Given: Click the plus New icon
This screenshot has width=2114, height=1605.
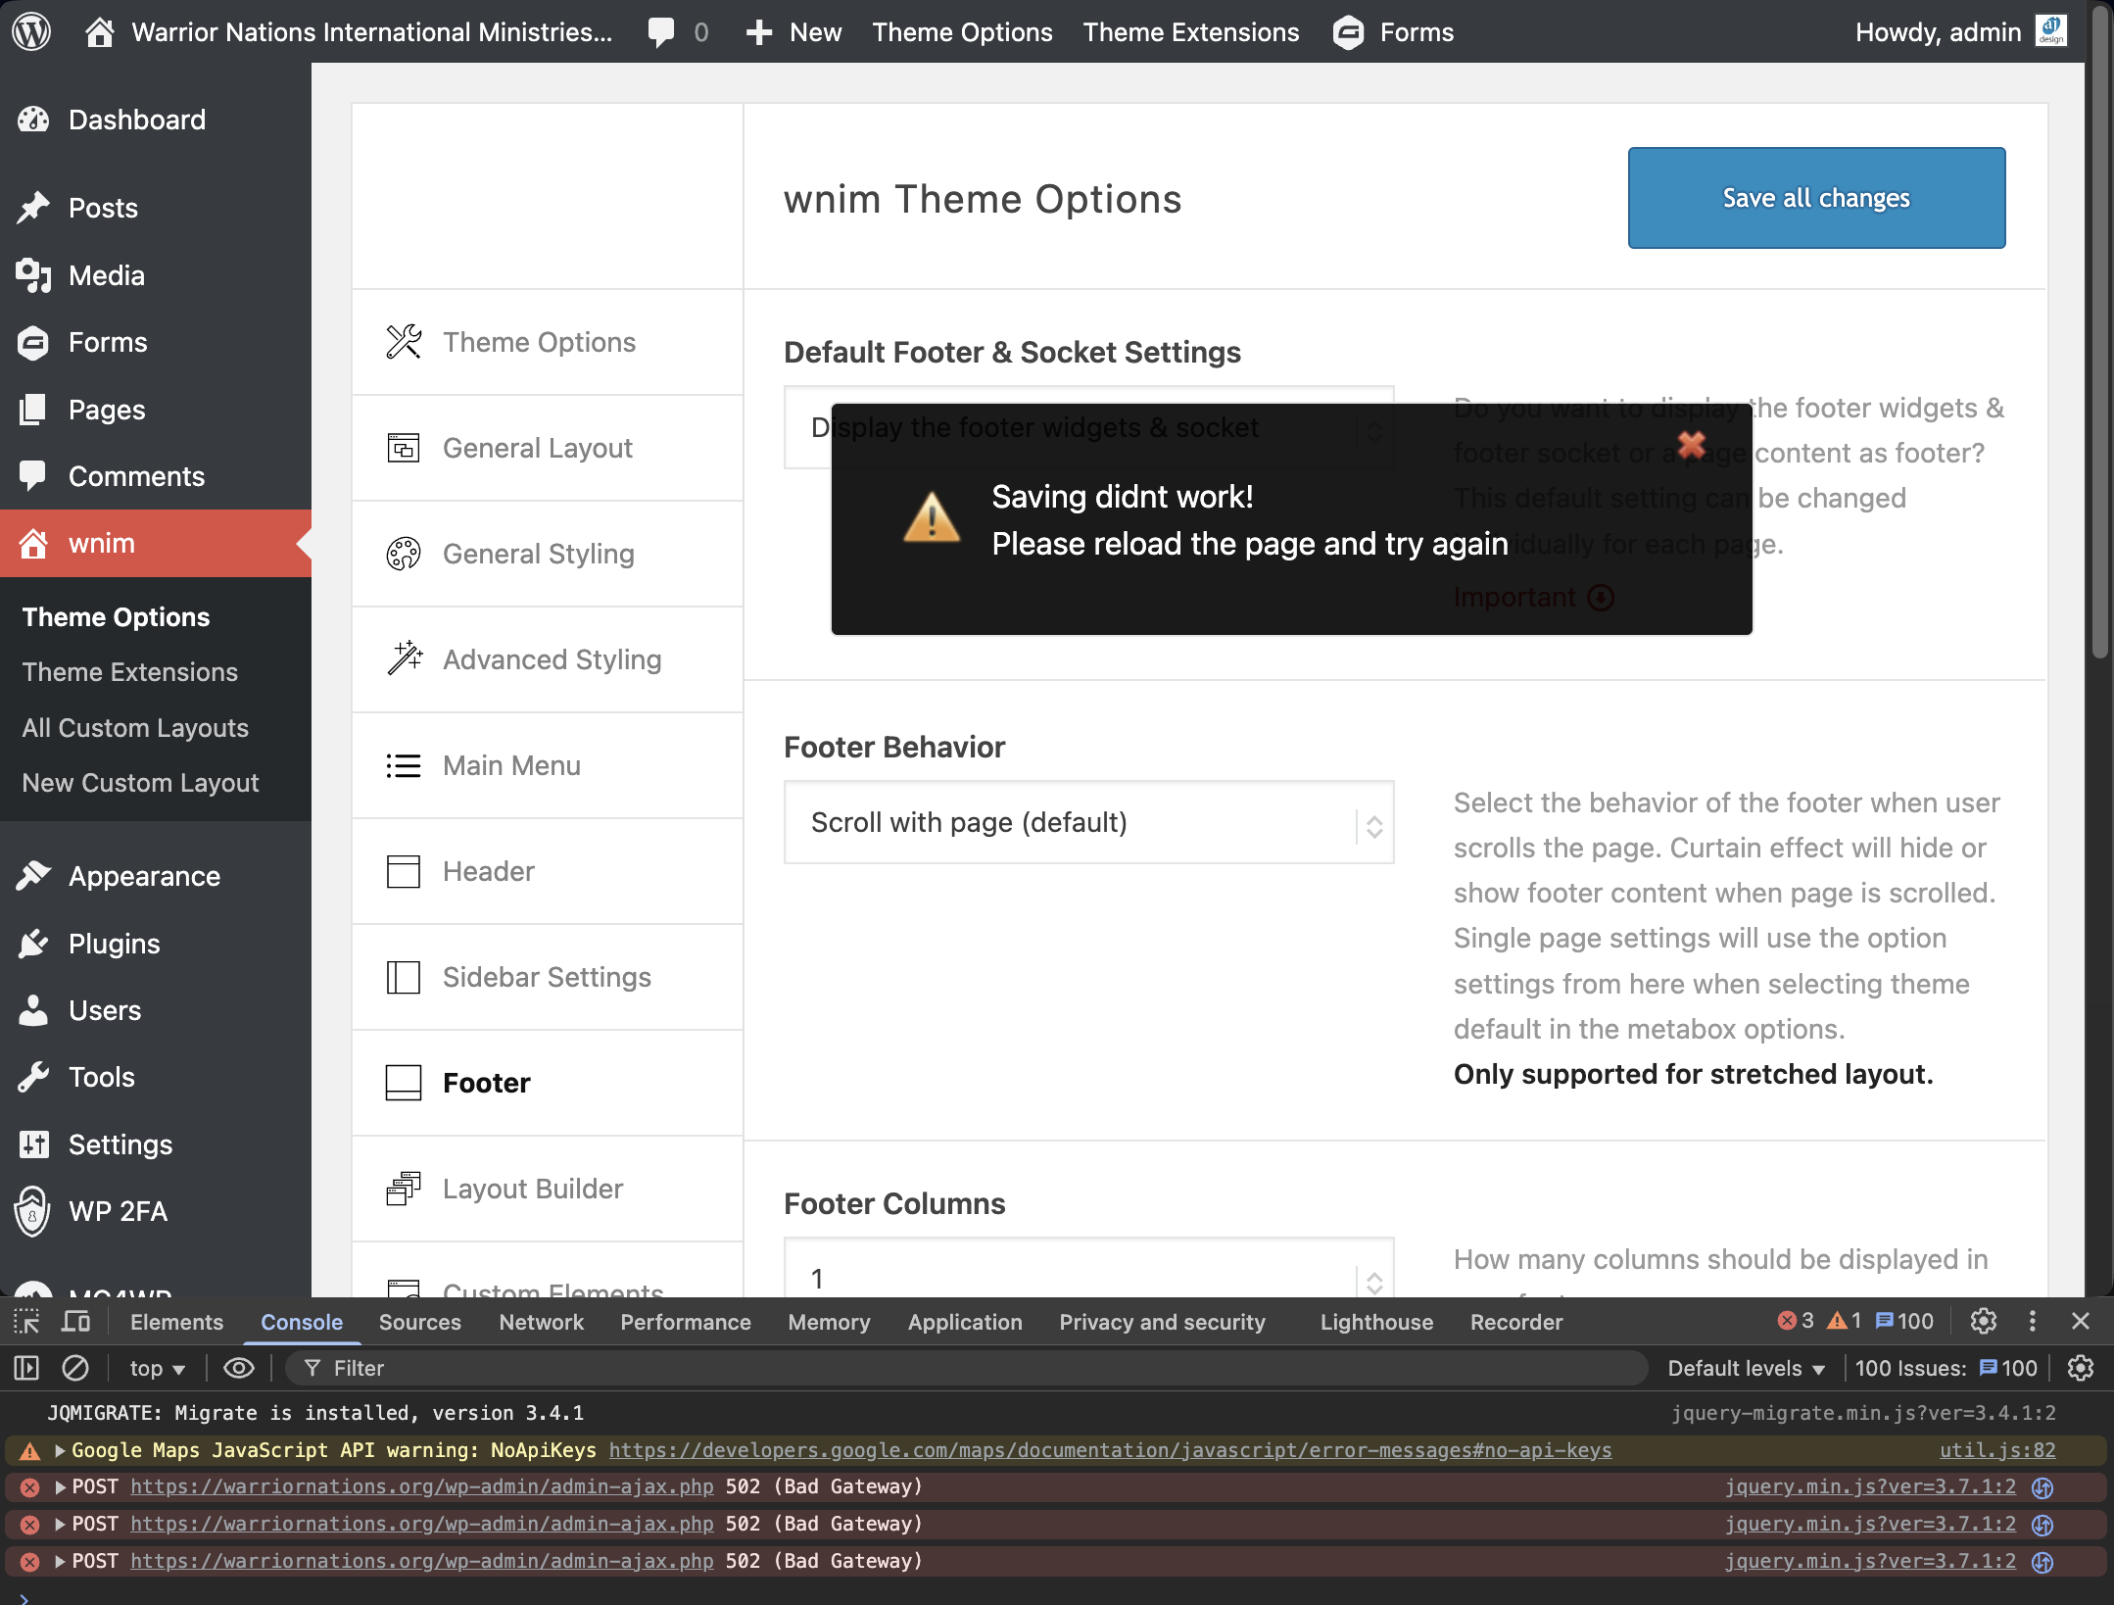Looking at the screenshot, I should click(759, 32).
